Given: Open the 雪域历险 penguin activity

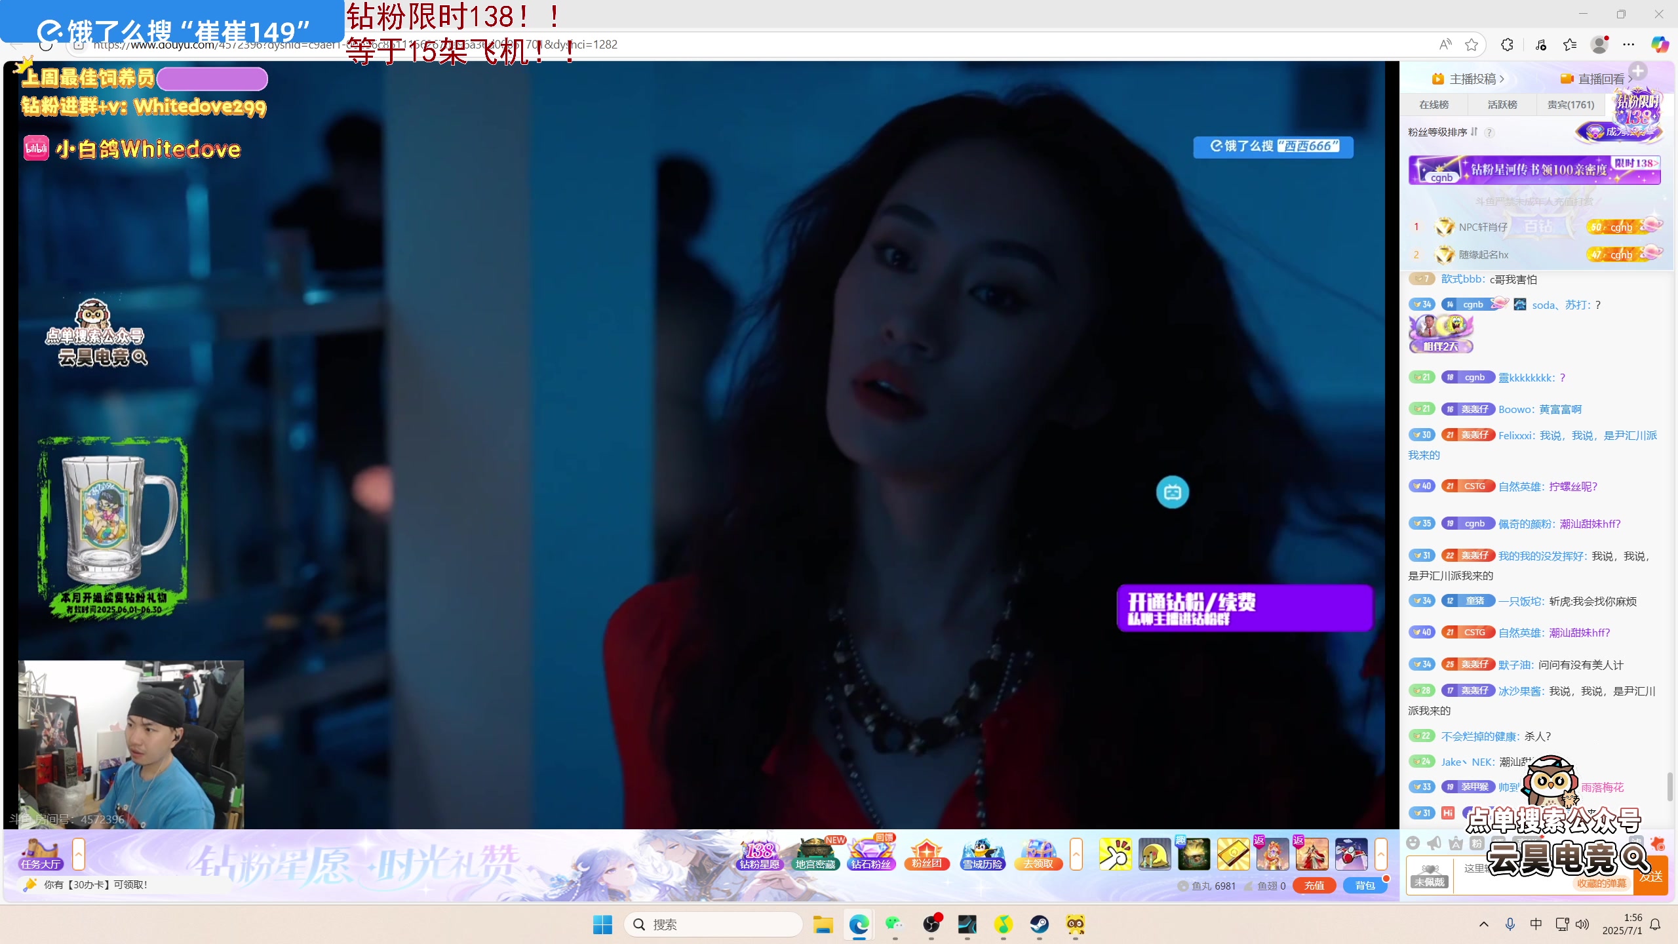Looking at the screenshot, I should (983, 854).
